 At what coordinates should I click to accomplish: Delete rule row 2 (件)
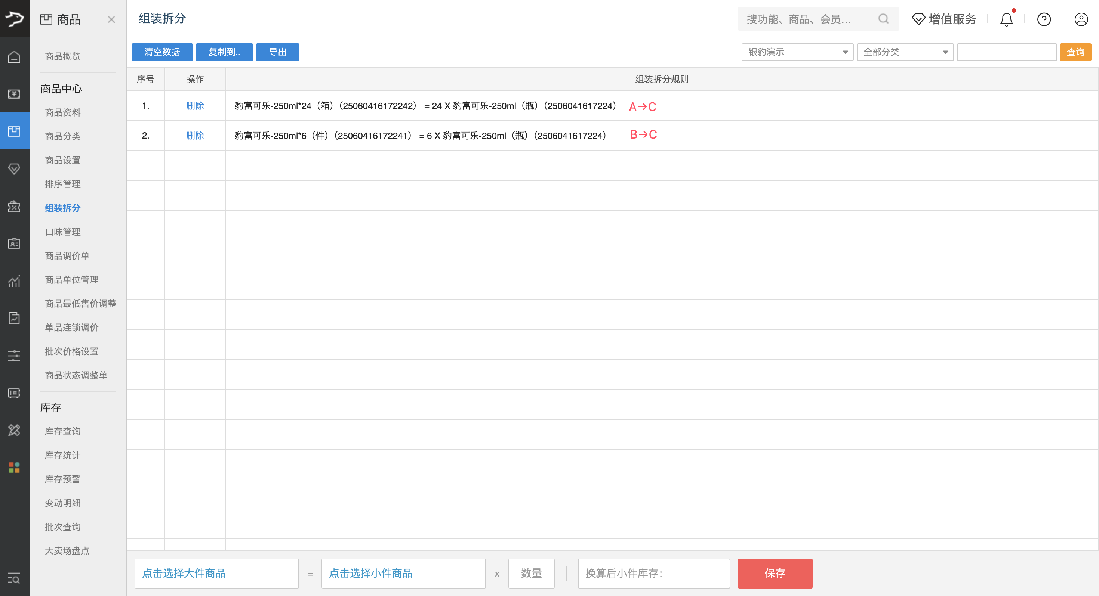tap(195, 136)
